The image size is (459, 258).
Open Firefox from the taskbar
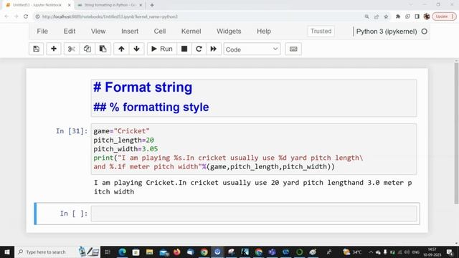click(177, 252)
